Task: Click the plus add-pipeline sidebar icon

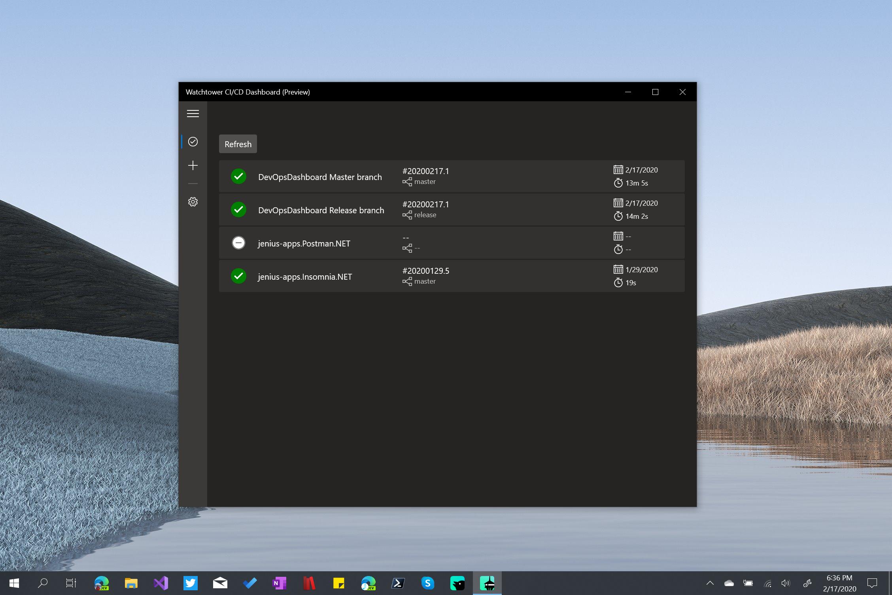Action: pos(193,165)
